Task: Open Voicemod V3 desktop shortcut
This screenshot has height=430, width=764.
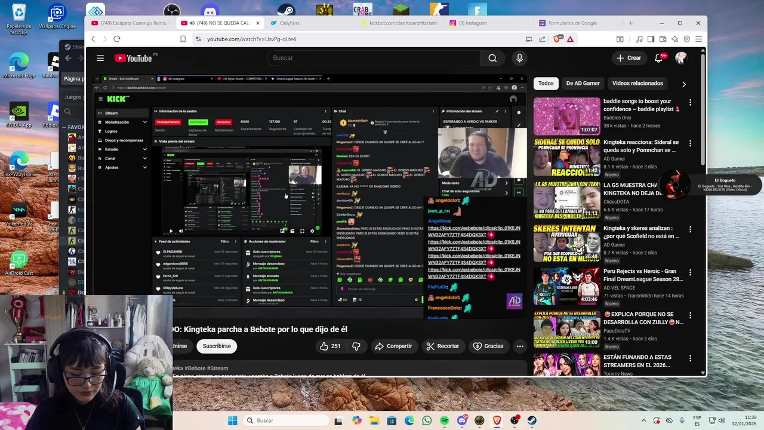Action: (x=19, y=215)
